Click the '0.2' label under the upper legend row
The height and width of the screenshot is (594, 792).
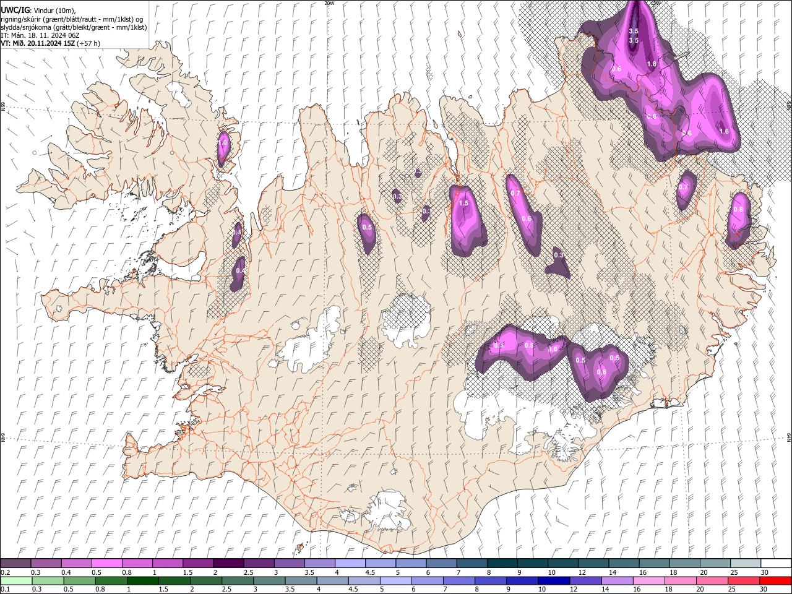tap(5, 572)
